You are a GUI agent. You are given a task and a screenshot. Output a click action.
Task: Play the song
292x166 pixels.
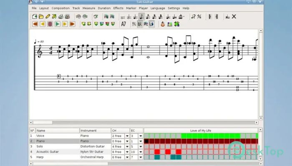[x=58, y=24]
